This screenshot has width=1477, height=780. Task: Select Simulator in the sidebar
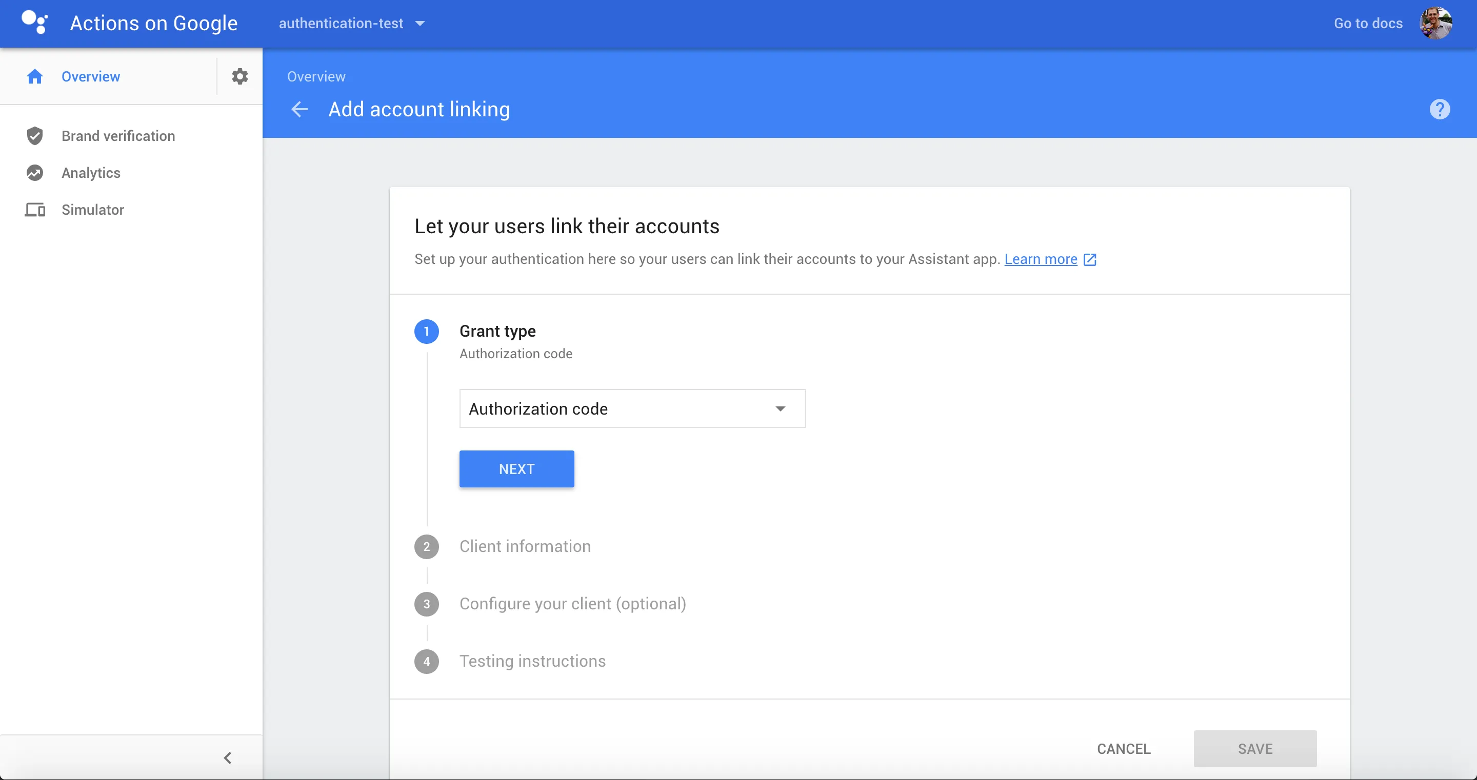pyautogui.click(x=92, y=210)
